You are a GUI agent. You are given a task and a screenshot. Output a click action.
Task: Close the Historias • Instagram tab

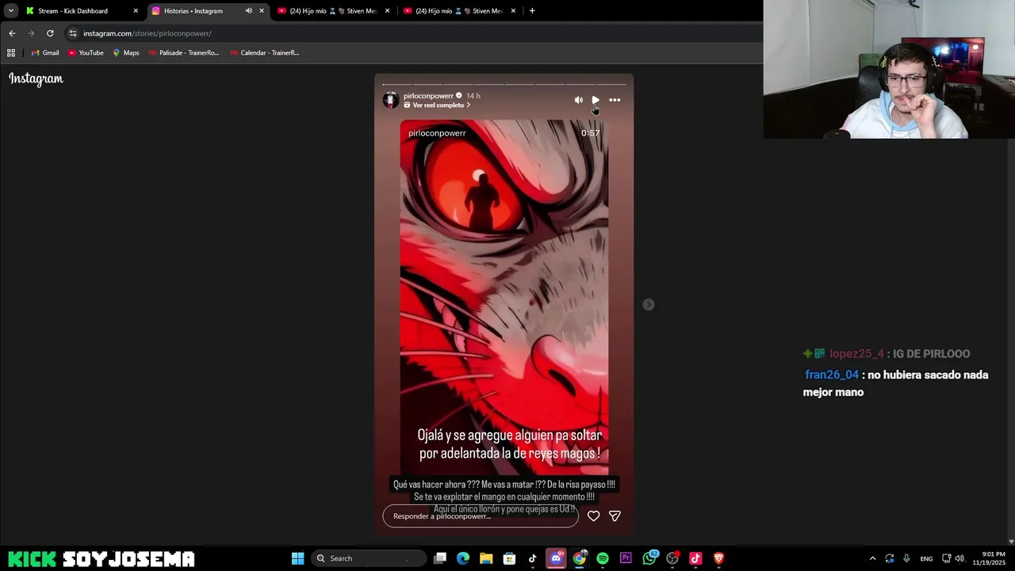(x=262, y=11)
